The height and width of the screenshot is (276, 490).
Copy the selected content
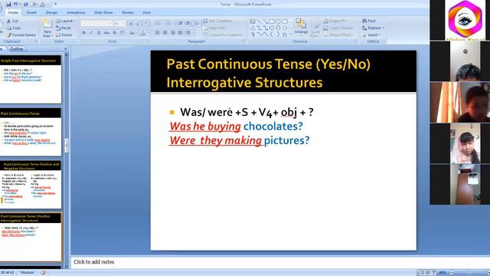click(14, 28)
